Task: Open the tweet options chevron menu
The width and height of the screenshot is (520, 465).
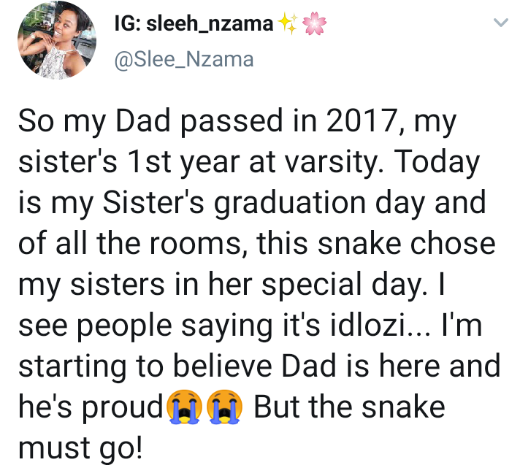Action: tap(500, 23)
